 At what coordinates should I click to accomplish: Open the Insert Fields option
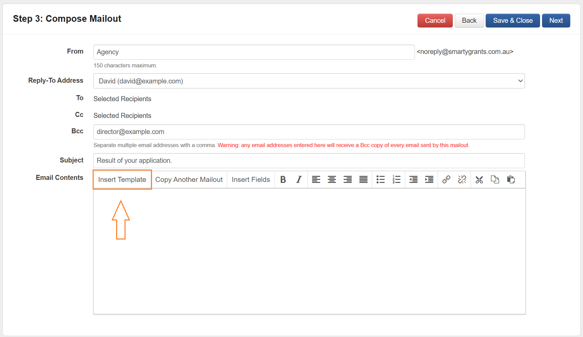pyautogui.click(x=251, y=180)
